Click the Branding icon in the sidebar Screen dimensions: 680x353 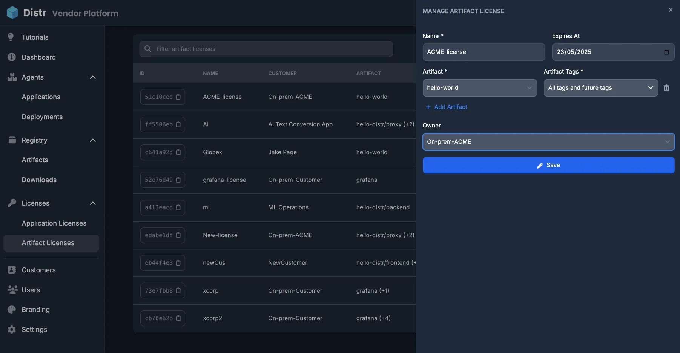12,309
